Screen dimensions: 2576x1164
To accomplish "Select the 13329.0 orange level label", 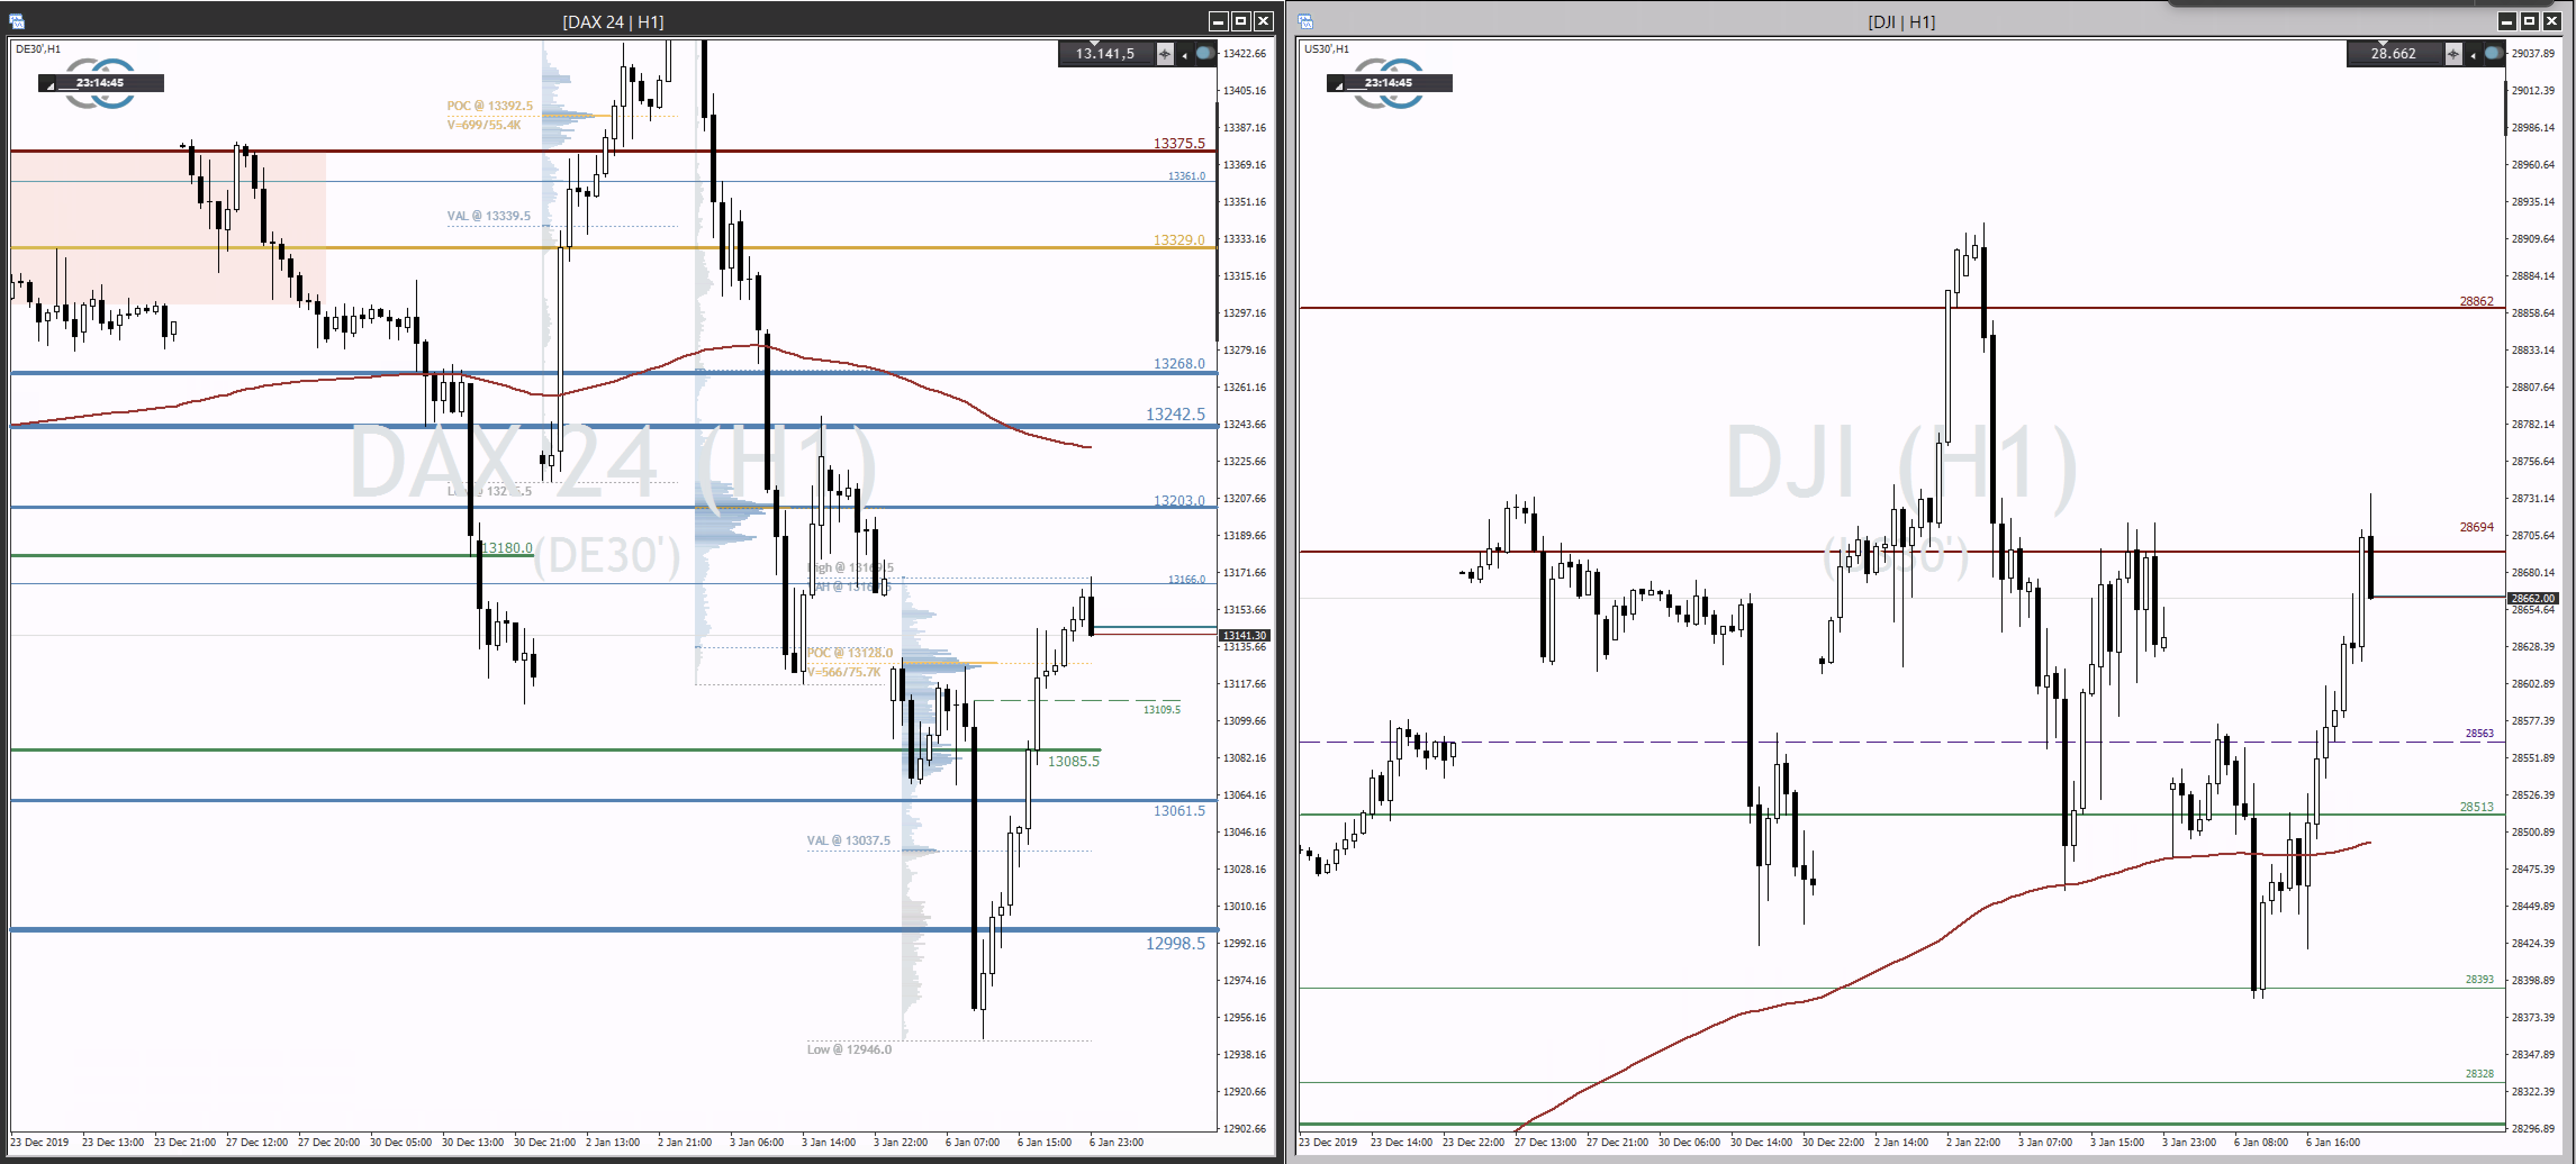I will coord(1179,240).
